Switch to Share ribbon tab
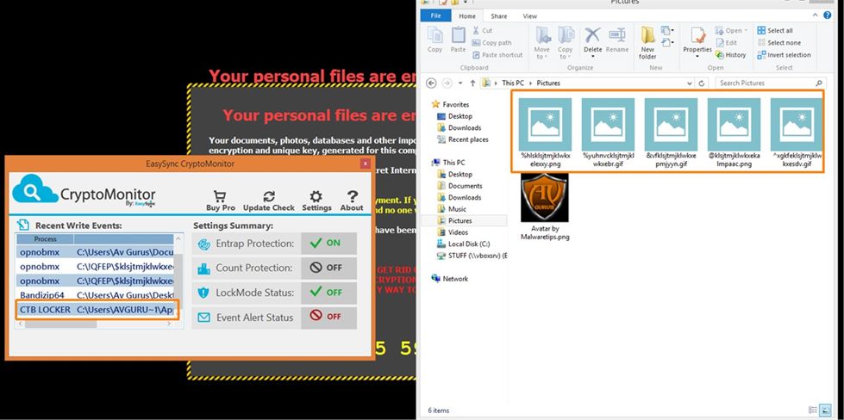This screenshot has height=420, width=844. [x=498, y=16]
